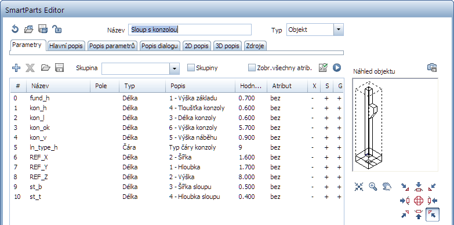This screenshot has width=454, height=225.
Task: Click the lock icon in top toolbar
Action: coord(57,29)
